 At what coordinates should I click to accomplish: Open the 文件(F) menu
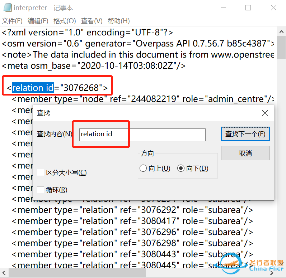coord(12,21)
